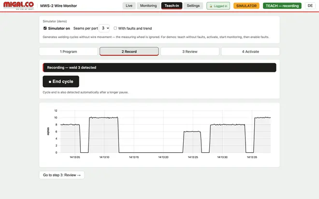Open the Settings tab
The height and width of the screenshot is (199, 319).
point(193,6)
